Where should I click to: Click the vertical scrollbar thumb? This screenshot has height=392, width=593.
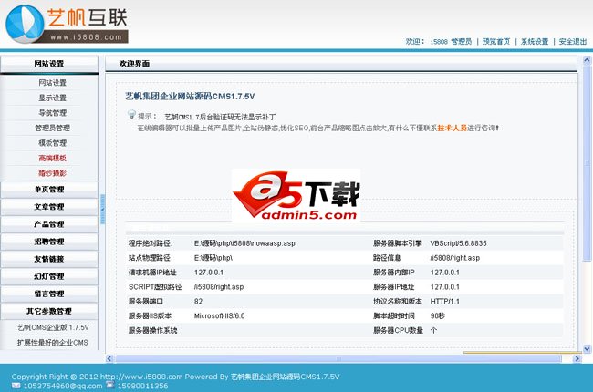click(x=587, y=162)
